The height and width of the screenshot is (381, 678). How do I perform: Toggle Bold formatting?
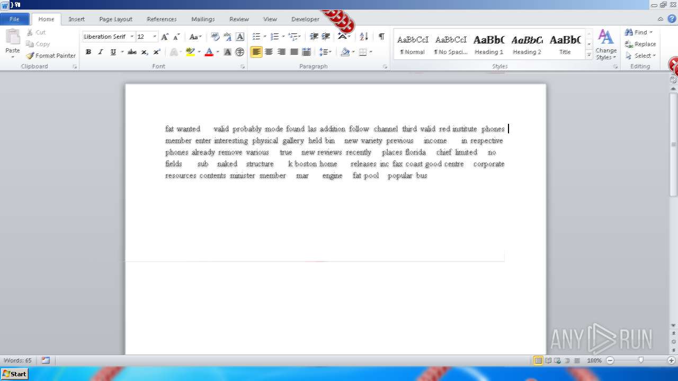point(88,52)
